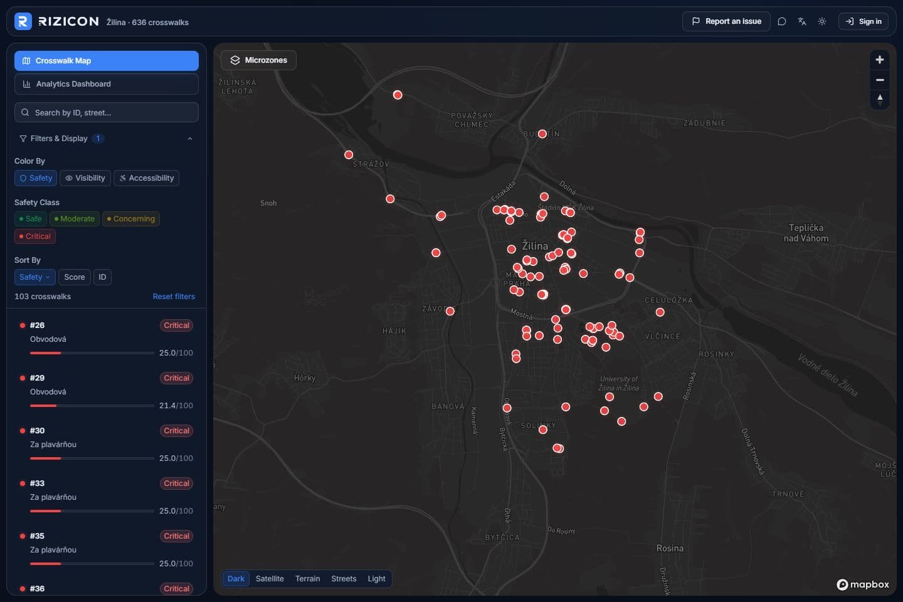Screen dimensions: 903x602
Task: Click score bar of crosswalk #29
Action: click(x=92, y=406)
